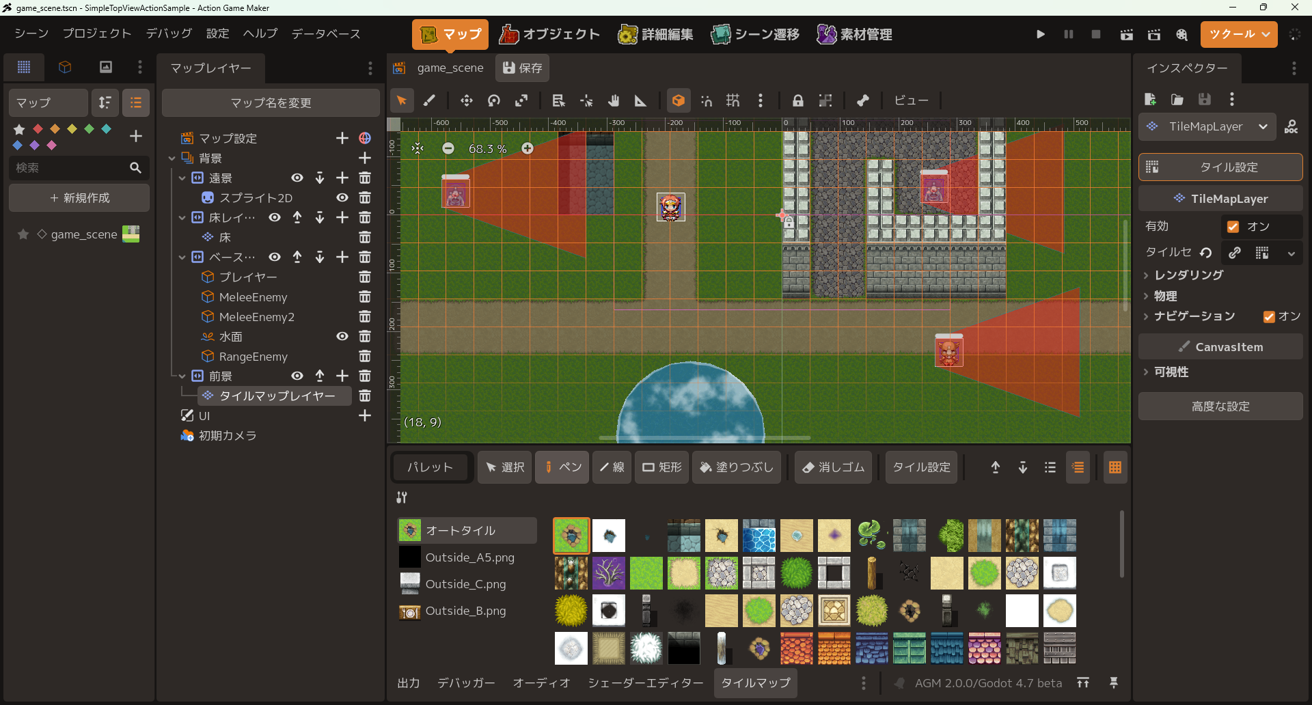Click the lock icon in the map toolbar

(797, 100)
